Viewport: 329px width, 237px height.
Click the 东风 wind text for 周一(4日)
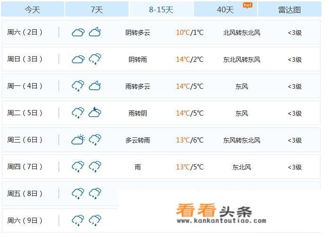pos(242,86)
